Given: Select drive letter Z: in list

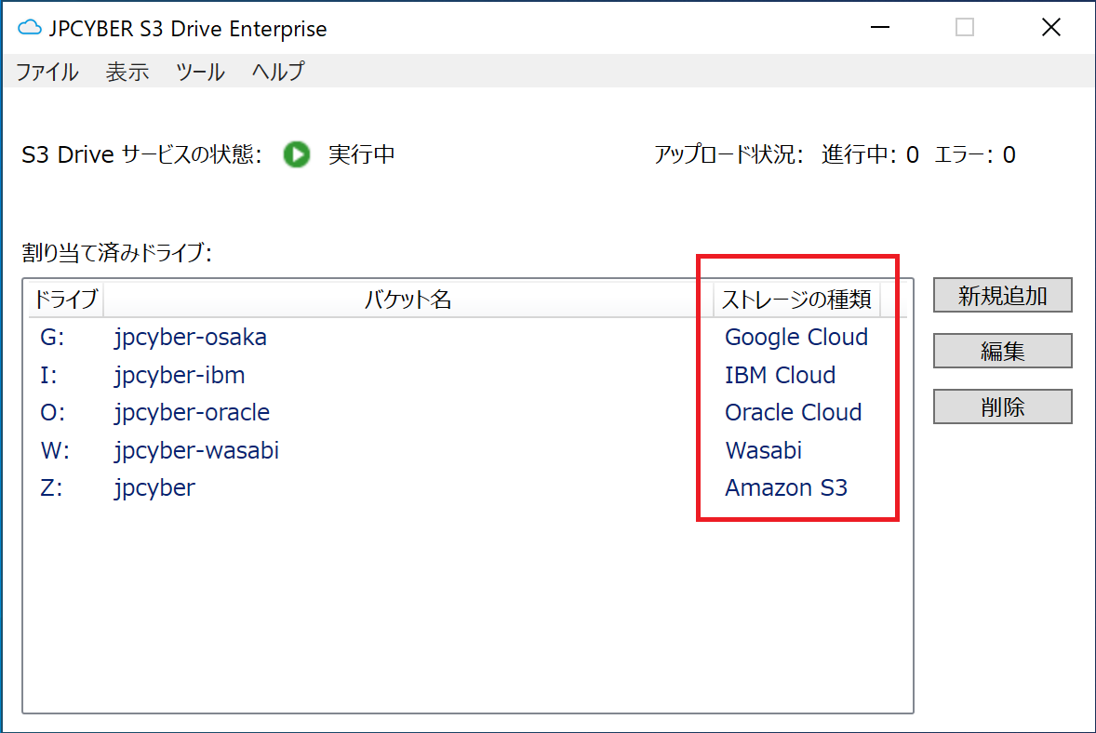Looking at the screenshot, I should click(x=52, y=487).
